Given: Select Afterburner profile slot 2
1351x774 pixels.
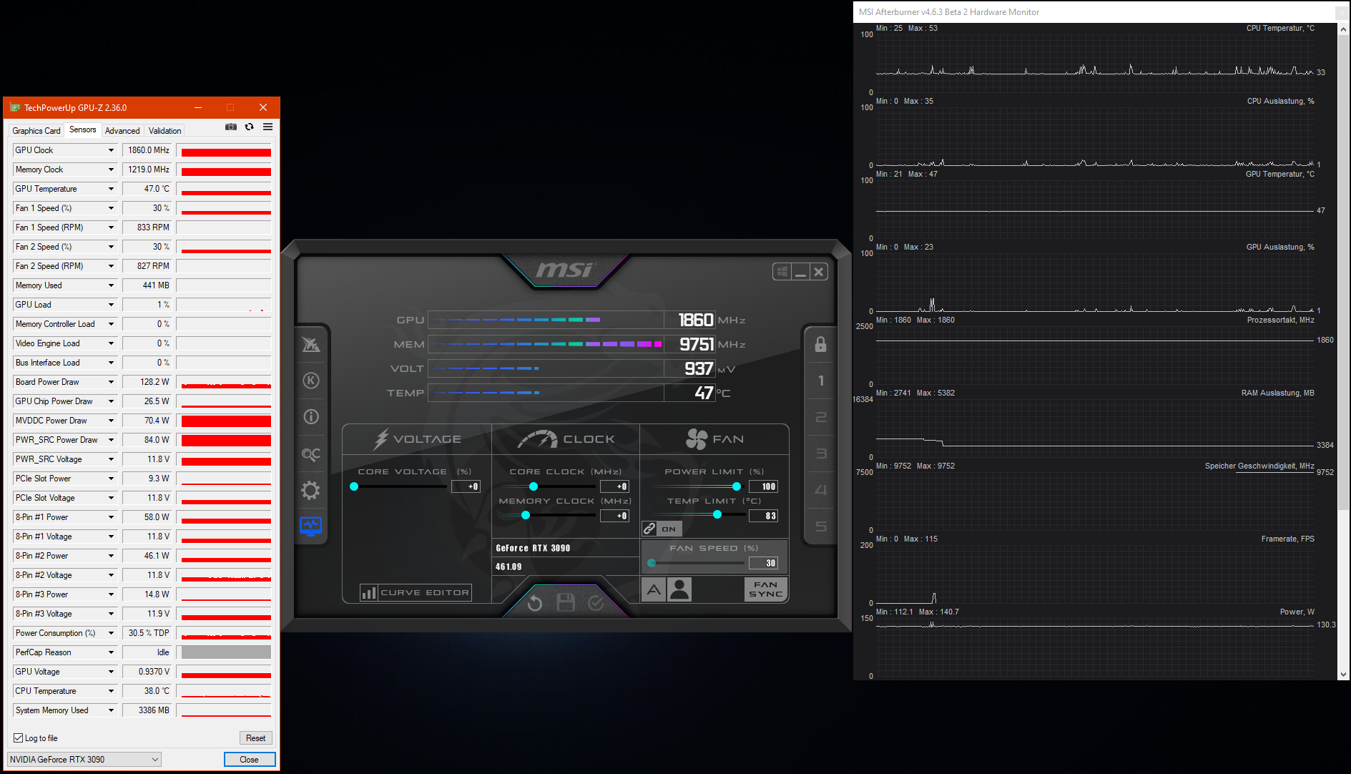Looking at the screenshot, I should [x=821, y=417].
